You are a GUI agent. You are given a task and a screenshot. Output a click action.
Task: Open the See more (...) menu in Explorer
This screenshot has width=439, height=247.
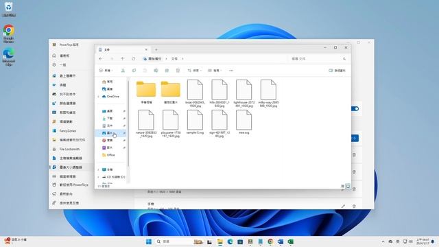coord(231,71)
